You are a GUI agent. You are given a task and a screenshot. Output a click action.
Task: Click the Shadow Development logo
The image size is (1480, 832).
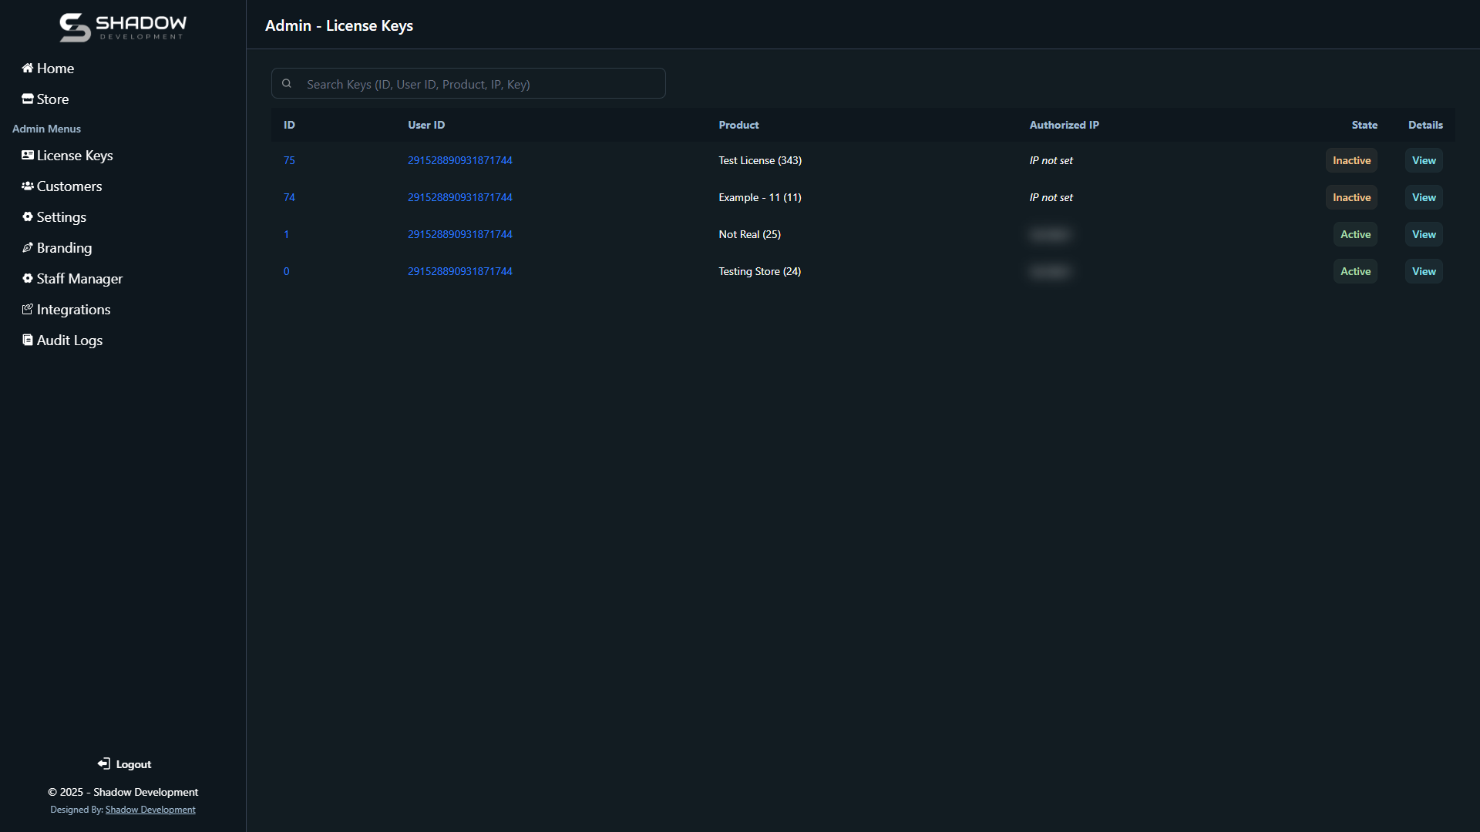tap(123, 27)
